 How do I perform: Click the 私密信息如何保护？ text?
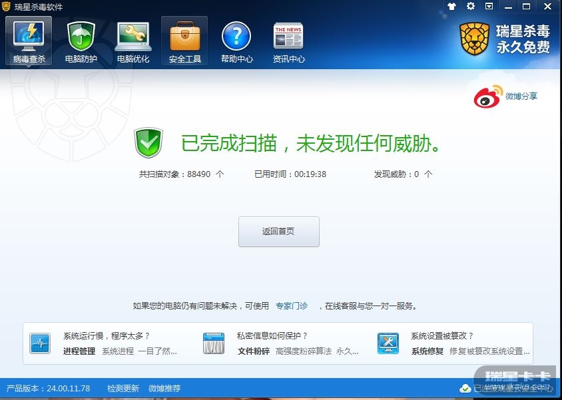pyautogui.click(x=272, y=336)
